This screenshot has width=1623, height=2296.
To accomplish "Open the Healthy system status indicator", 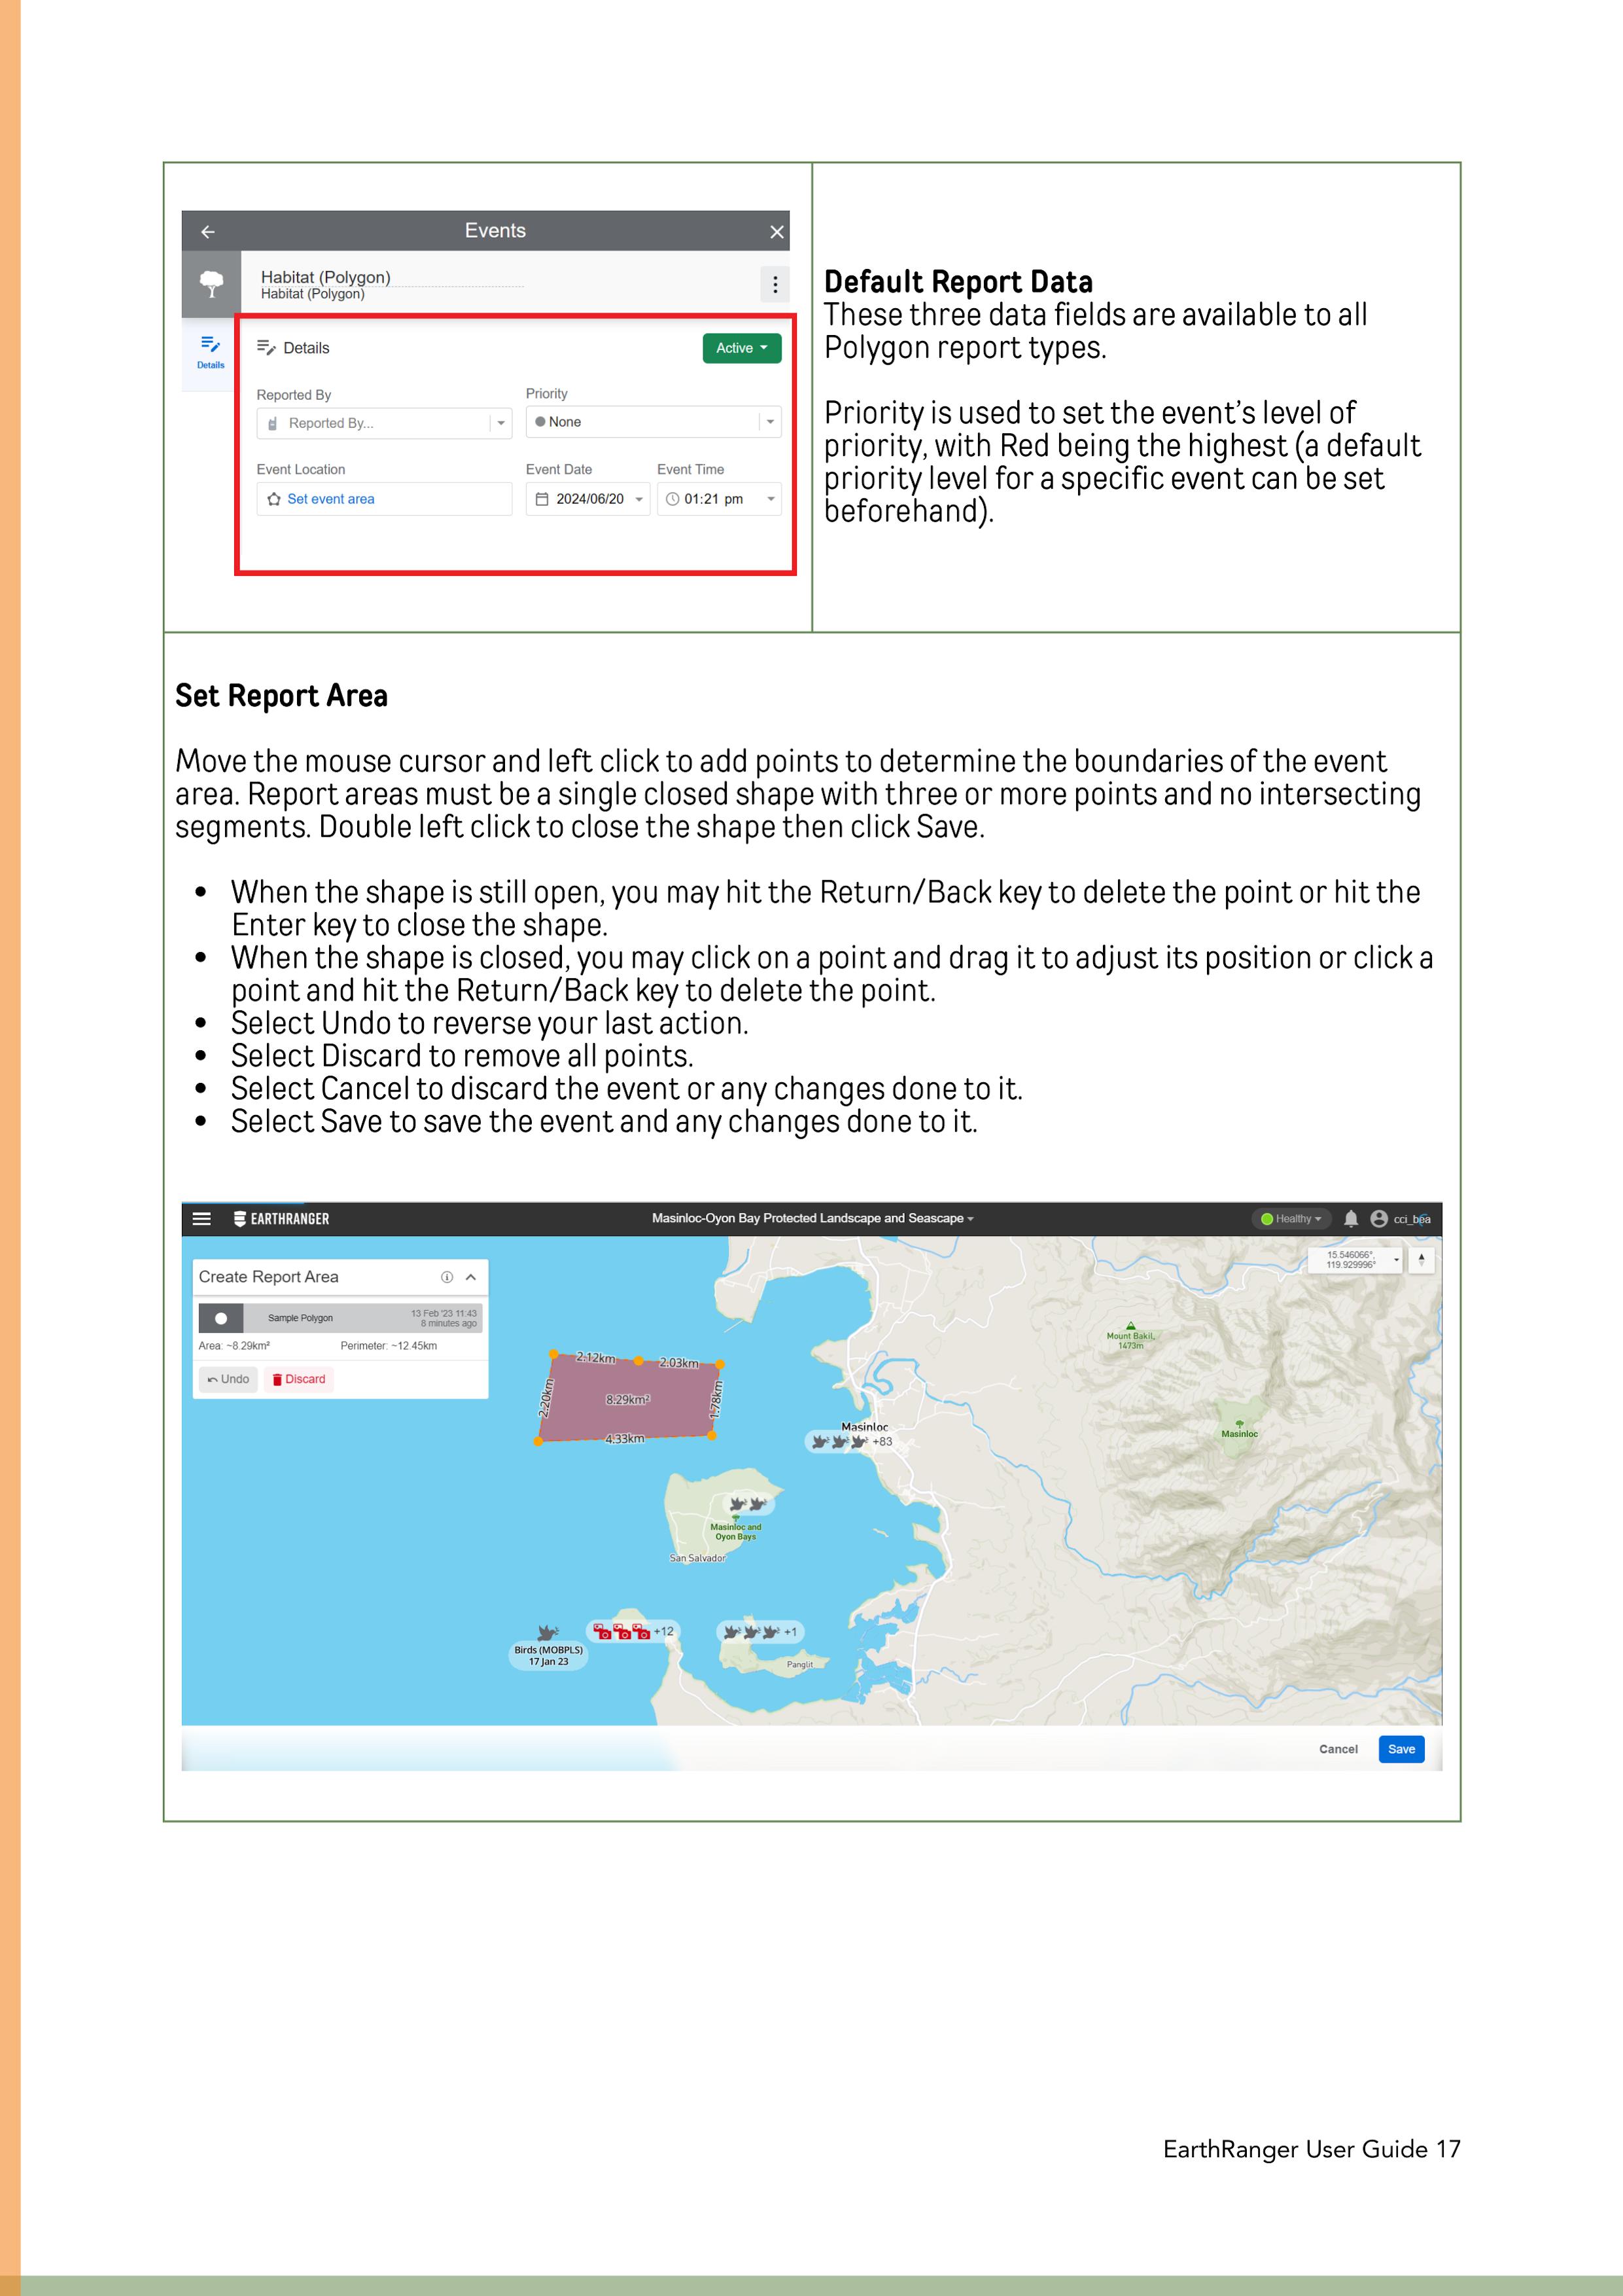I will pos(1291,1219).
